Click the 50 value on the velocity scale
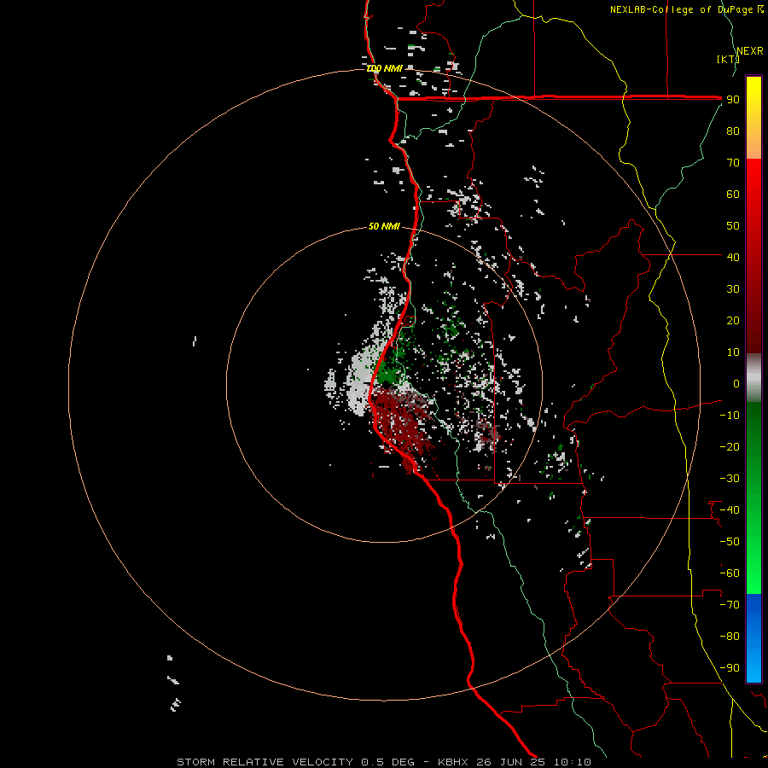Image resolution: width=768 pixels, height=768 pixels. [733, 226]
